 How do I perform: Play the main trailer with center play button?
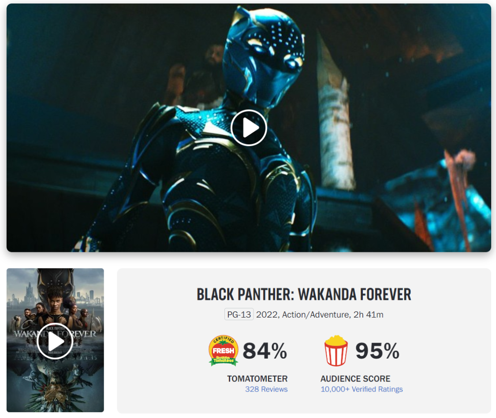click(249, 128)
